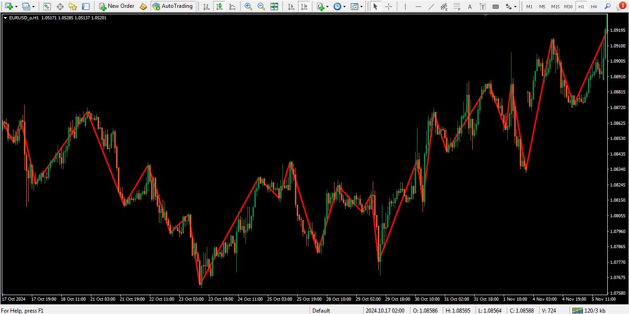The width and height of the screenshot is (629, 314).
Task: Open the Data Window crosshair-circle icon
Action: point(60,6)
